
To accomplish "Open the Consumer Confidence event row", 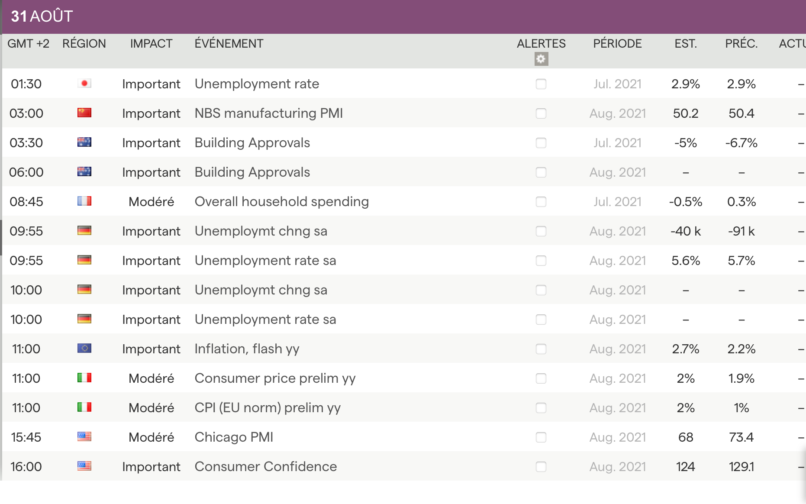I will click(265, 467).
